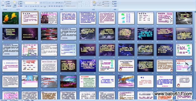Screen dimensions: 196x101
Task: Open the Arrange tool in drawing group
Action: point(94,3)
